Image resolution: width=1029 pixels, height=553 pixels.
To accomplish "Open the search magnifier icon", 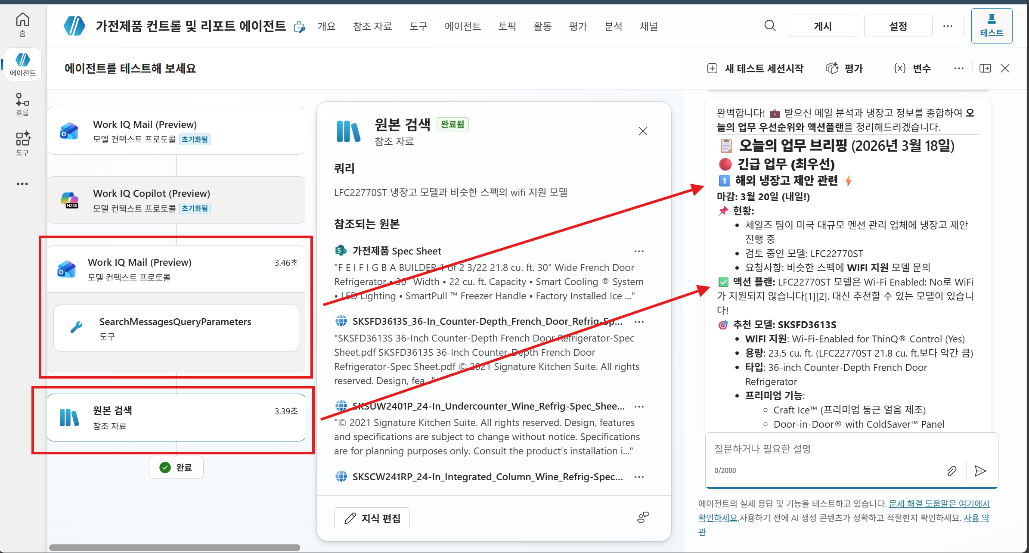I will (770, 26).
